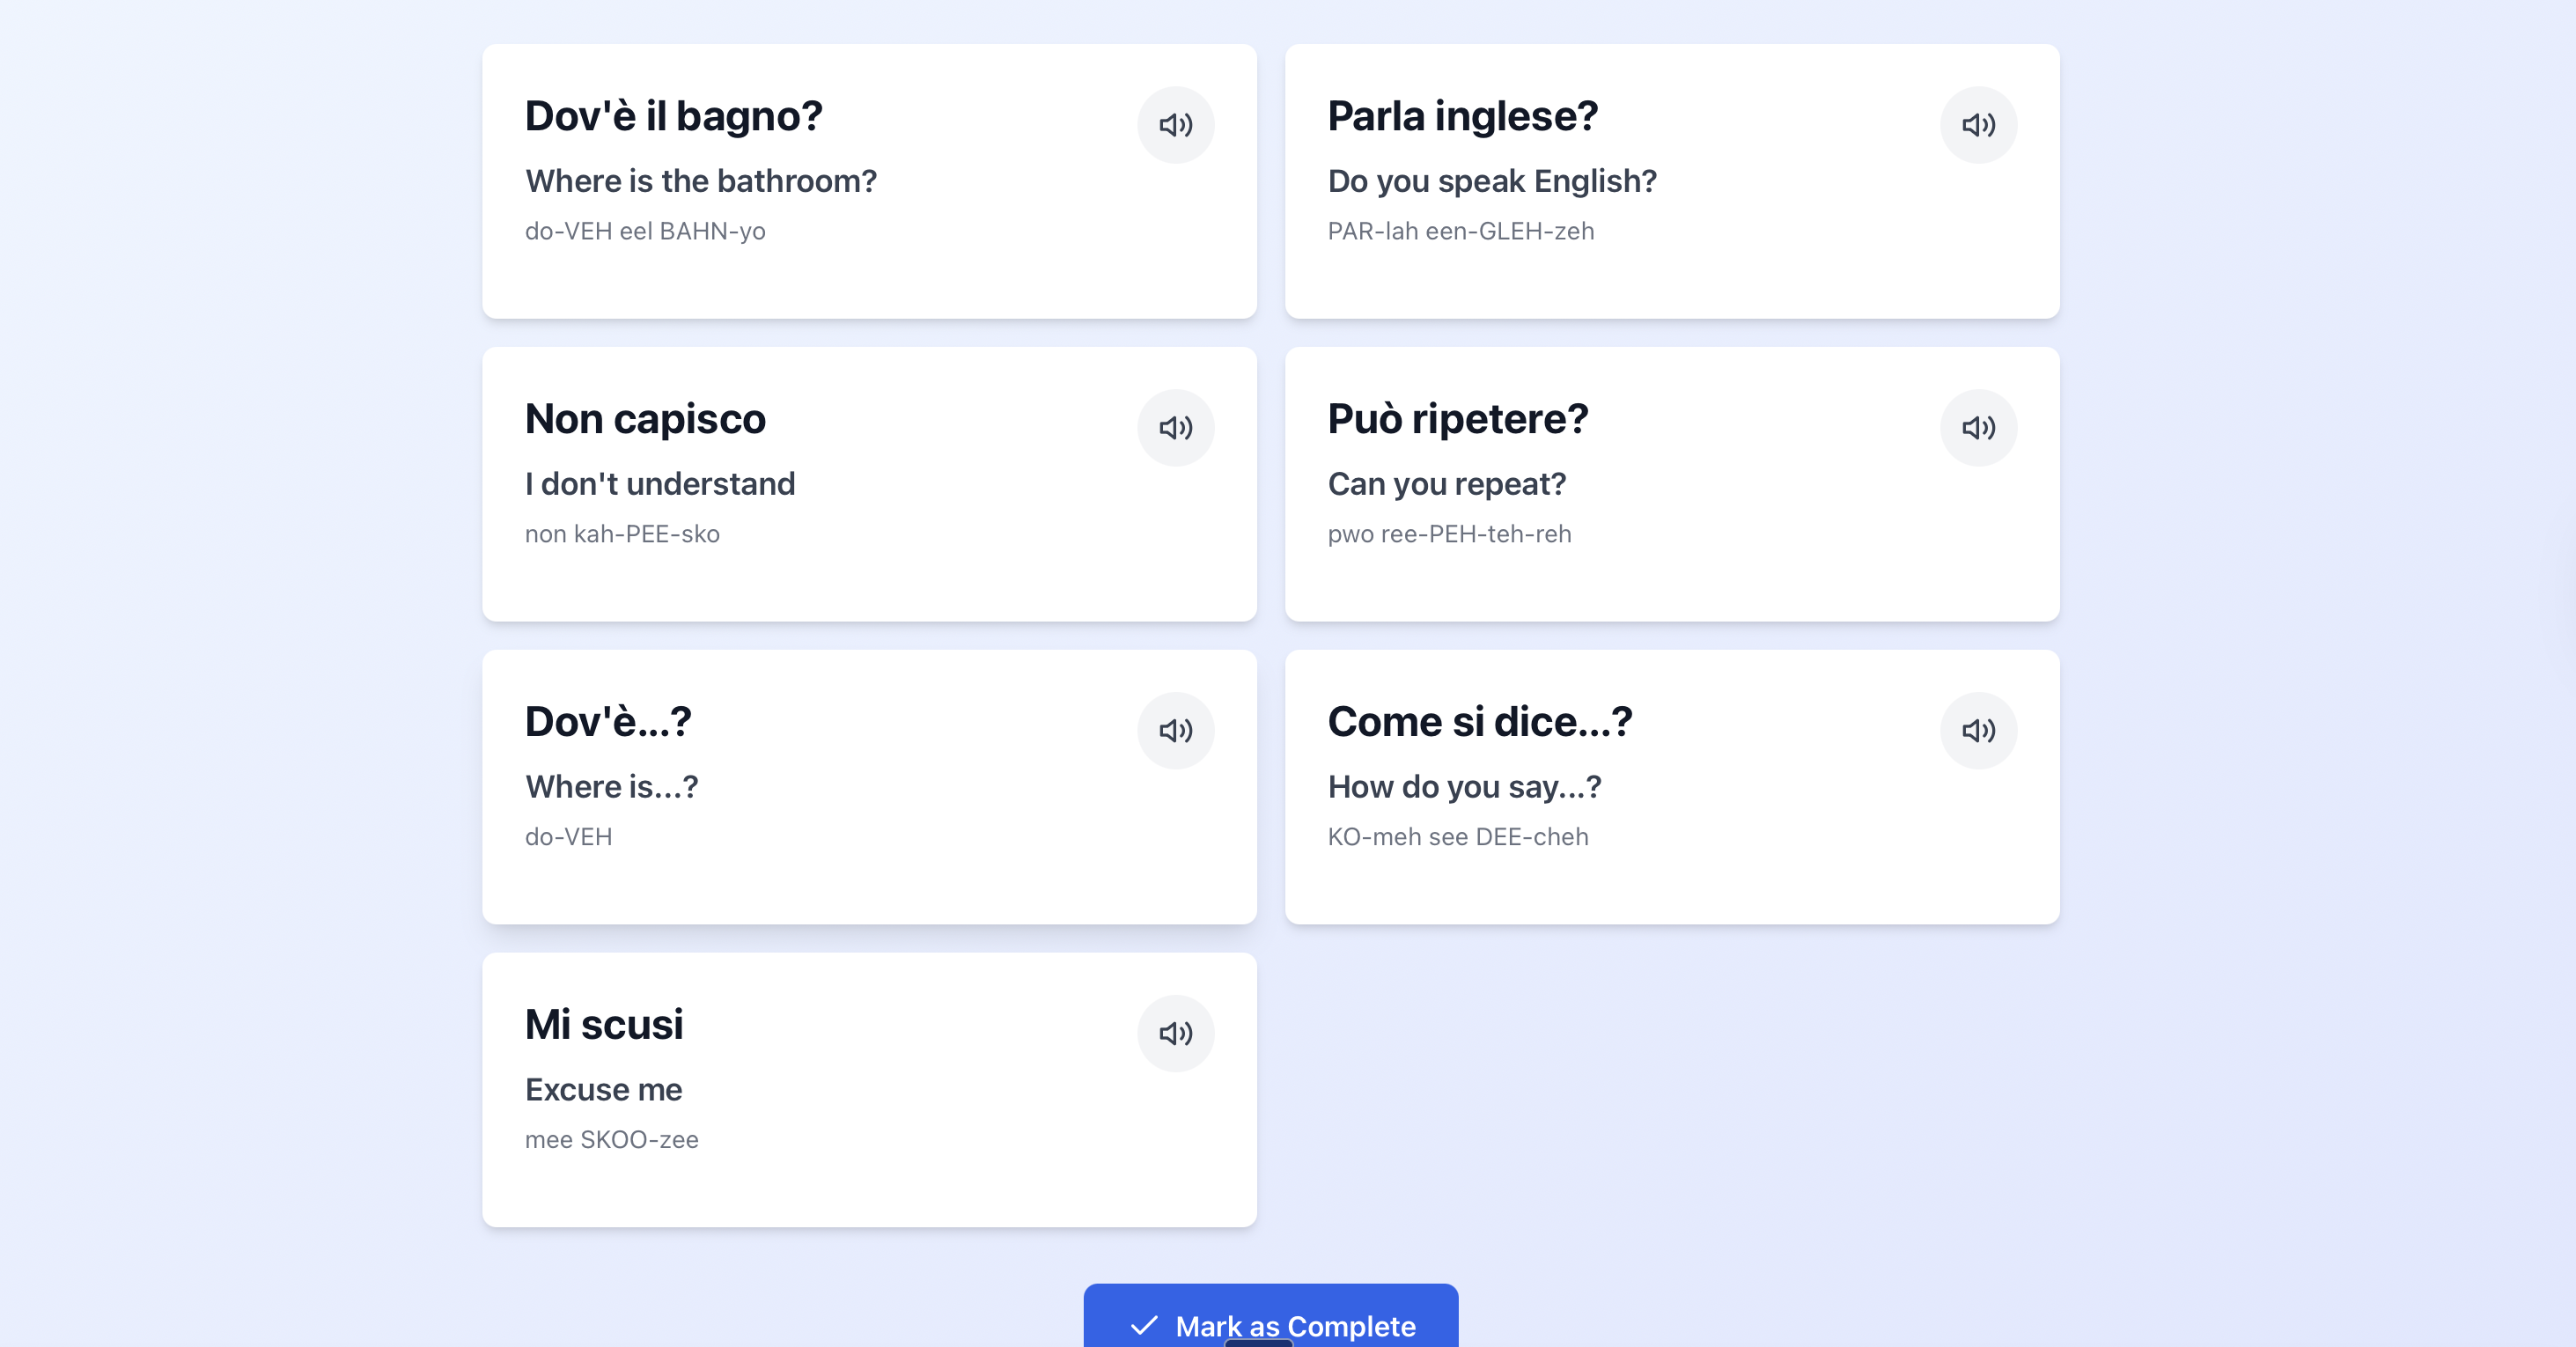Open the "Può ripetere?" phrase card
2576x1347 pixels.
click(x=1672, y=484)
